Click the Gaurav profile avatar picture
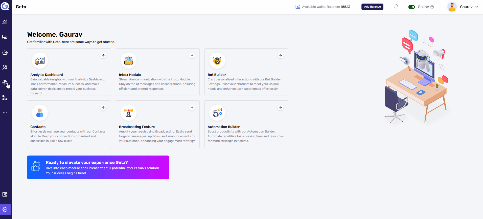This screenshot has height=219, width=483. pos(452,7)
